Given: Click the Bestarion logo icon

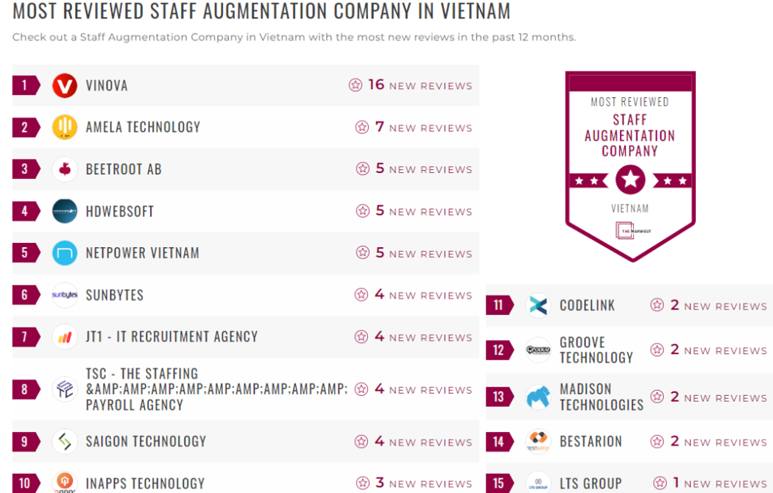Looking at the screenshot, I should coord(538,441).
